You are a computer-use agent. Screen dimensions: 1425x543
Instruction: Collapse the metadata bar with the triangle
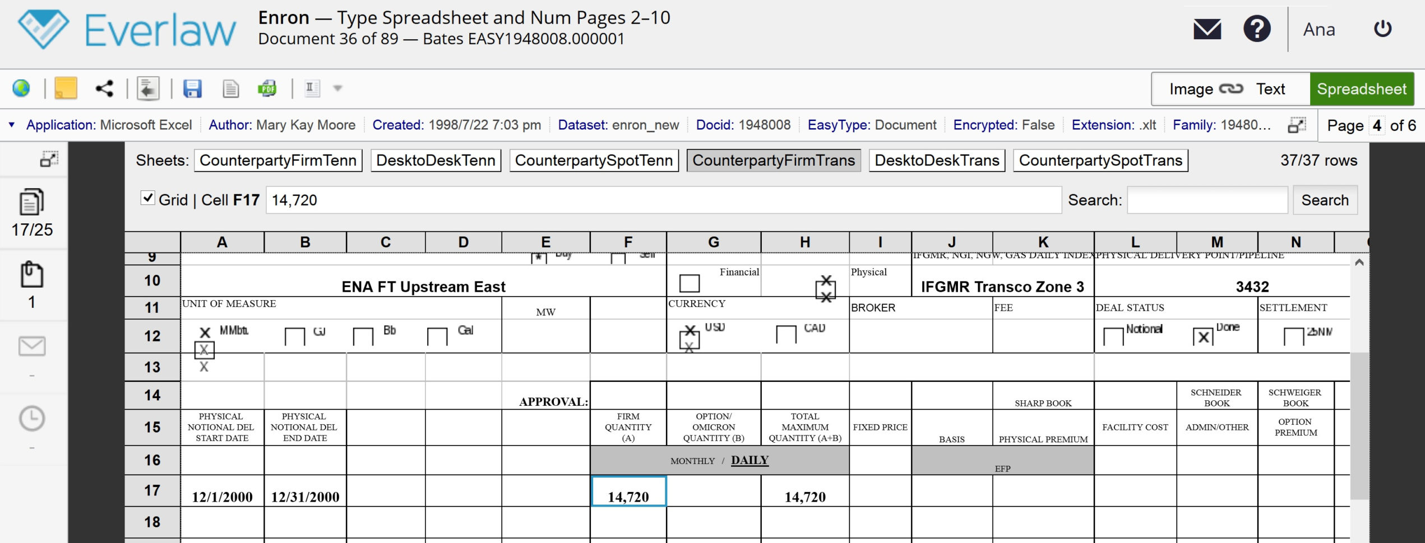pyautogui.click(x=11, y=125)
